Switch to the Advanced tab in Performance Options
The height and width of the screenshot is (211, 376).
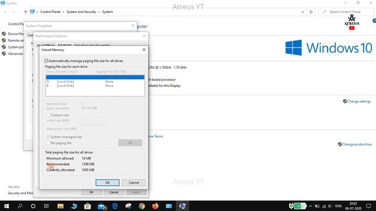pyautogui.click(x=65, y=45)
